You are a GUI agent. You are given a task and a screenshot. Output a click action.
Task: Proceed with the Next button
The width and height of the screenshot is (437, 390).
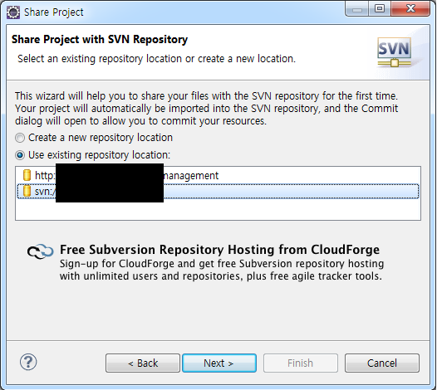pos(219,363)
